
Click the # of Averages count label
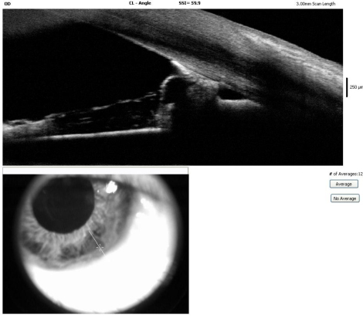(346, 174)
